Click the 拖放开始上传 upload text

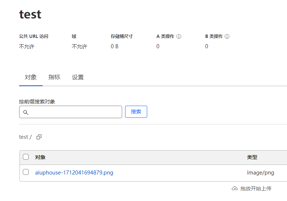coord(256,188)
